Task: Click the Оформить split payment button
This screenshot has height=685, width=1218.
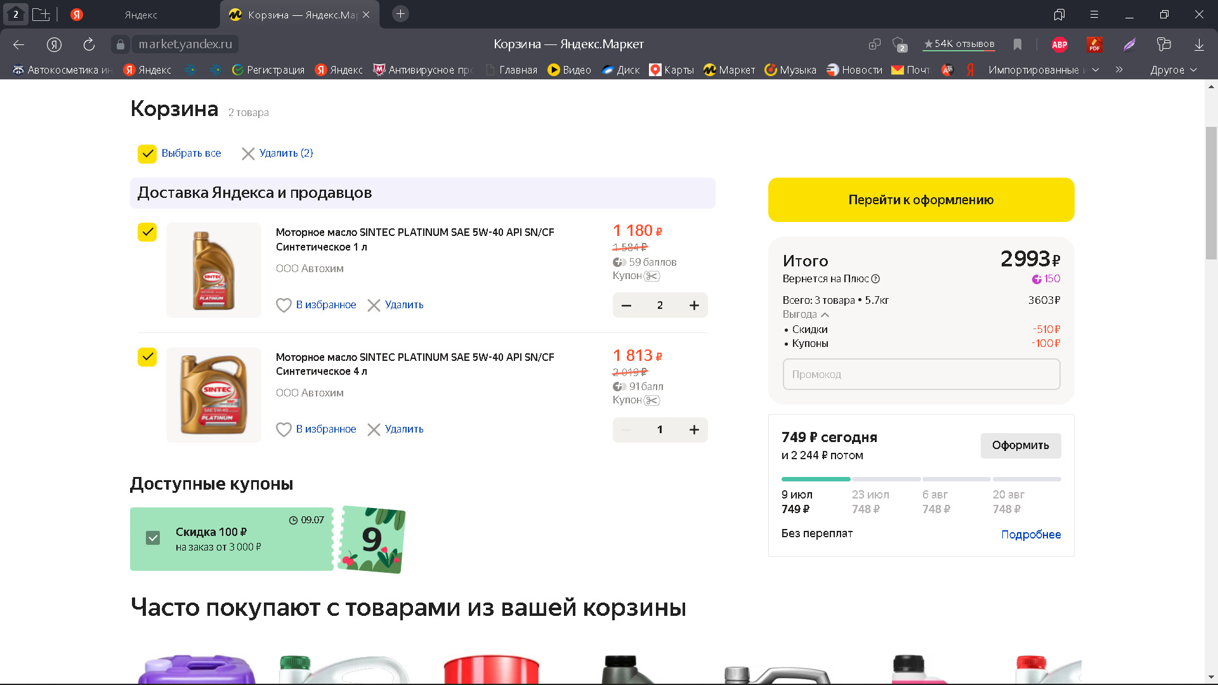Action: click(1021, 446)
